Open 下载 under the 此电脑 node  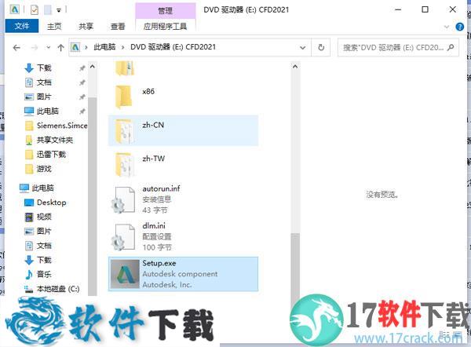[44, 260]
